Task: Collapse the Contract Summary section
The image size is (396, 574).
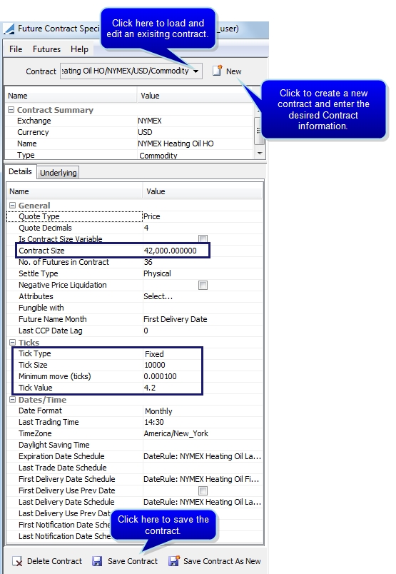Action: coord(11,109)
